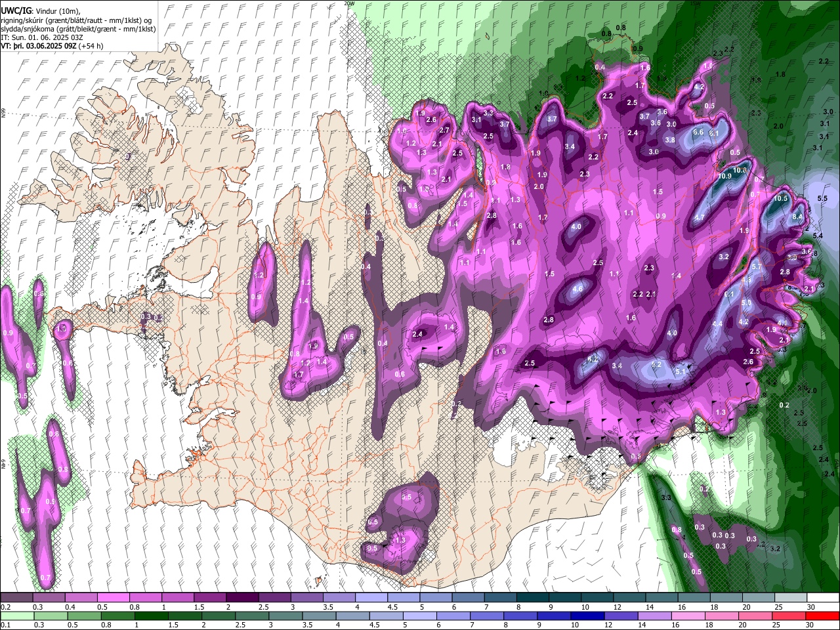
Task: Click the 'slydda/snjókoma' legend description line
Action: pyautogui.click(x=78, y=29)
